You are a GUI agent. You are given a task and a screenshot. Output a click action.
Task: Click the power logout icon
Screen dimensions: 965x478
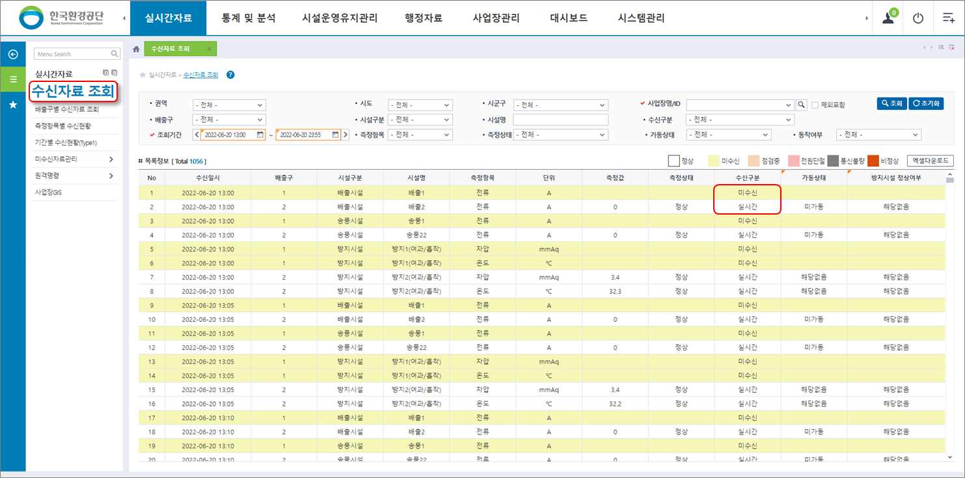pos(918,18)
